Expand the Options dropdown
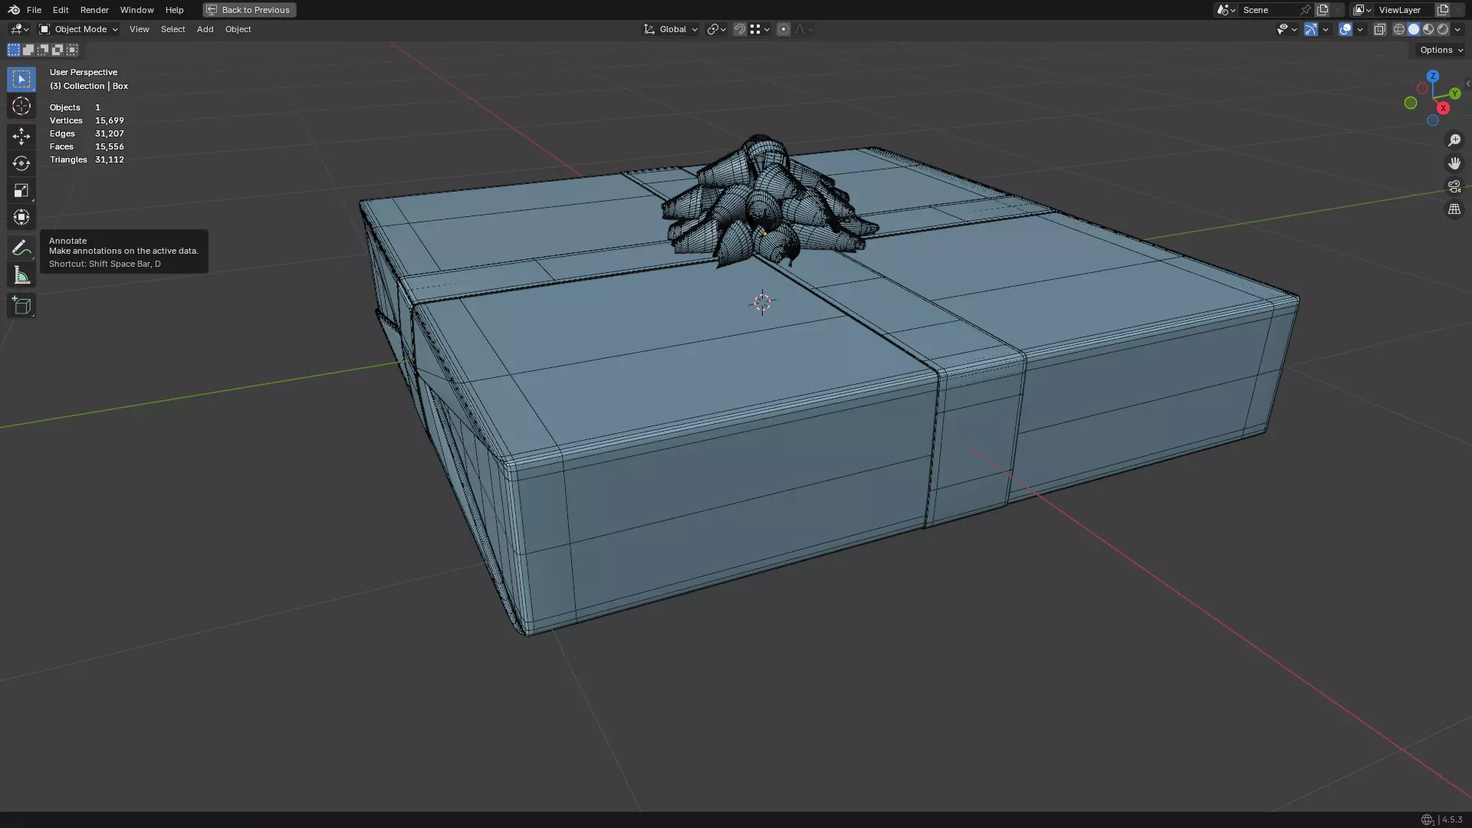 (x=1441, y=50)
